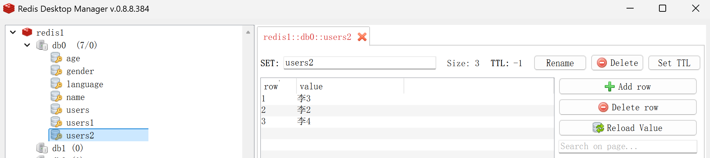Select the redis1 connection label

click(50, 33)
